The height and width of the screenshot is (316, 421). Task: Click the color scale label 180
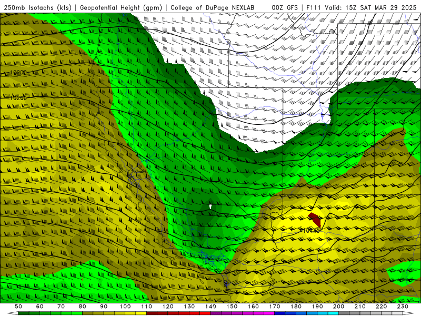pos(296,307)
